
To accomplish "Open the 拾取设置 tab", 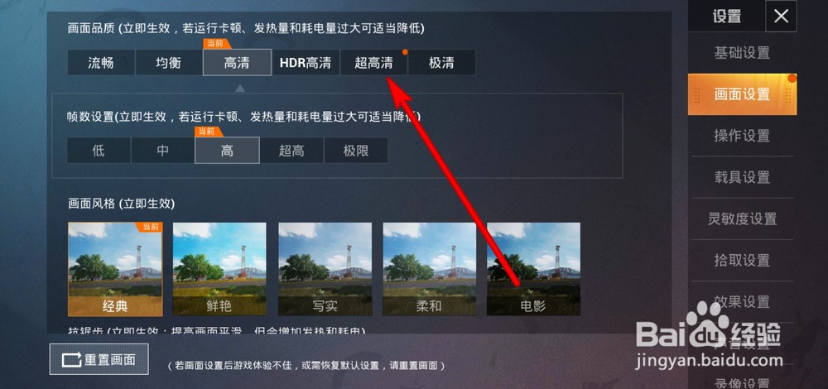I will pos(742,260).
